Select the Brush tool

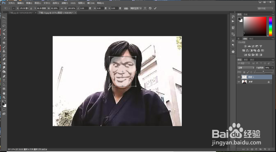[x=4, y=47]
